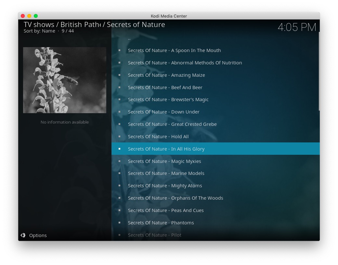Play the Beef And Beer episode
The height and width of the screenshot is (265, 338).
[165, 87]
